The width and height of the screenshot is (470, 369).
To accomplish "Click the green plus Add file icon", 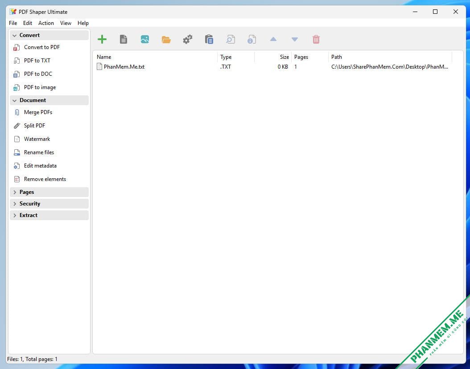I will click(102, 39).
